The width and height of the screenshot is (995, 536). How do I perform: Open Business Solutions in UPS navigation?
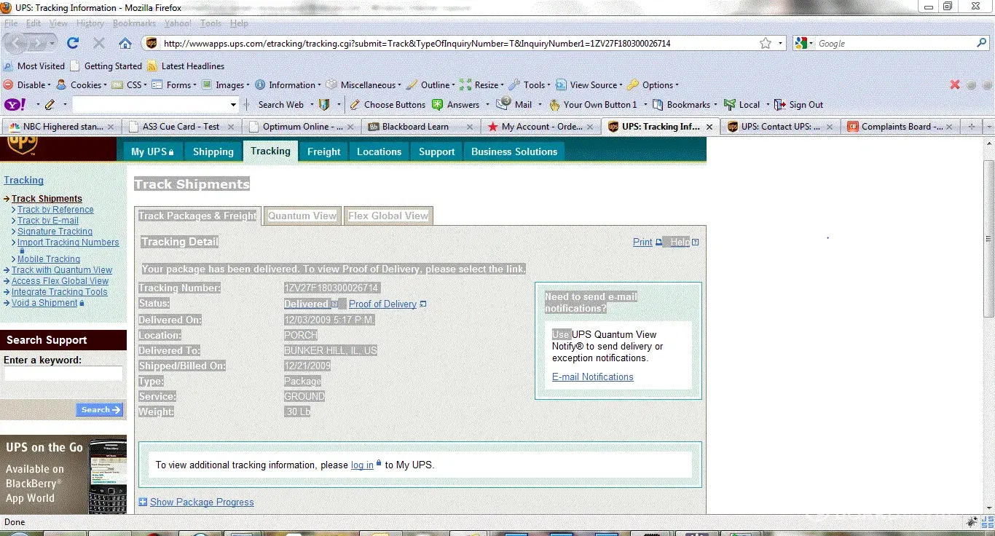pyautogui.click(x=514, y=151)
